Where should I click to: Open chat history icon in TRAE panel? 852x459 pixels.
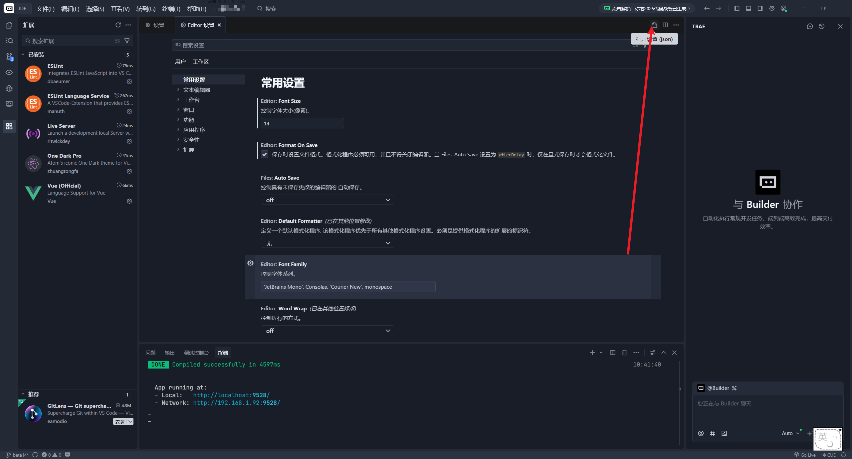[822, 26]
